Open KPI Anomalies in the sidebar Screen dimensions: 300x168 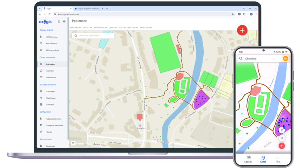tap(52, 44)
